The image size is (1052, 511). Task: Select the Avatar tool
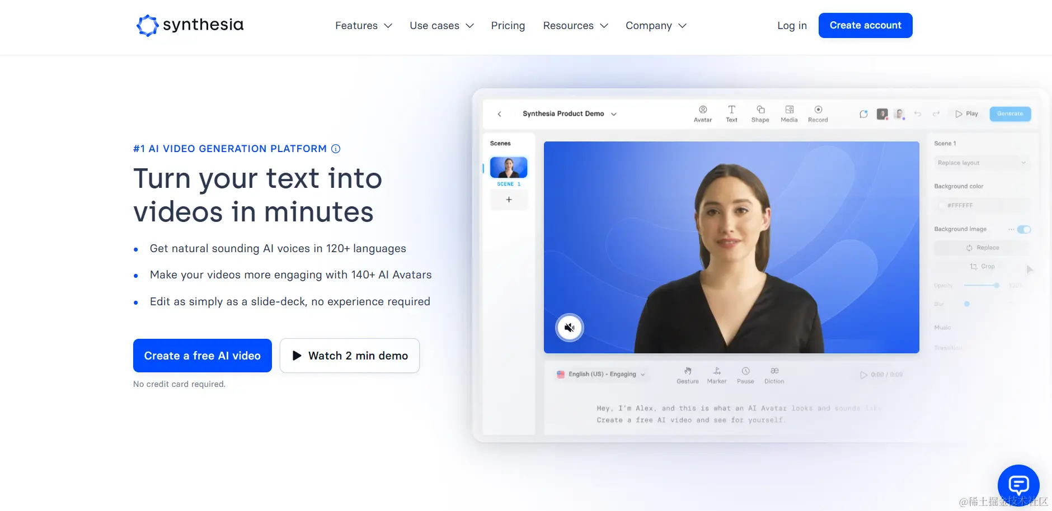[x=703, y=114]
